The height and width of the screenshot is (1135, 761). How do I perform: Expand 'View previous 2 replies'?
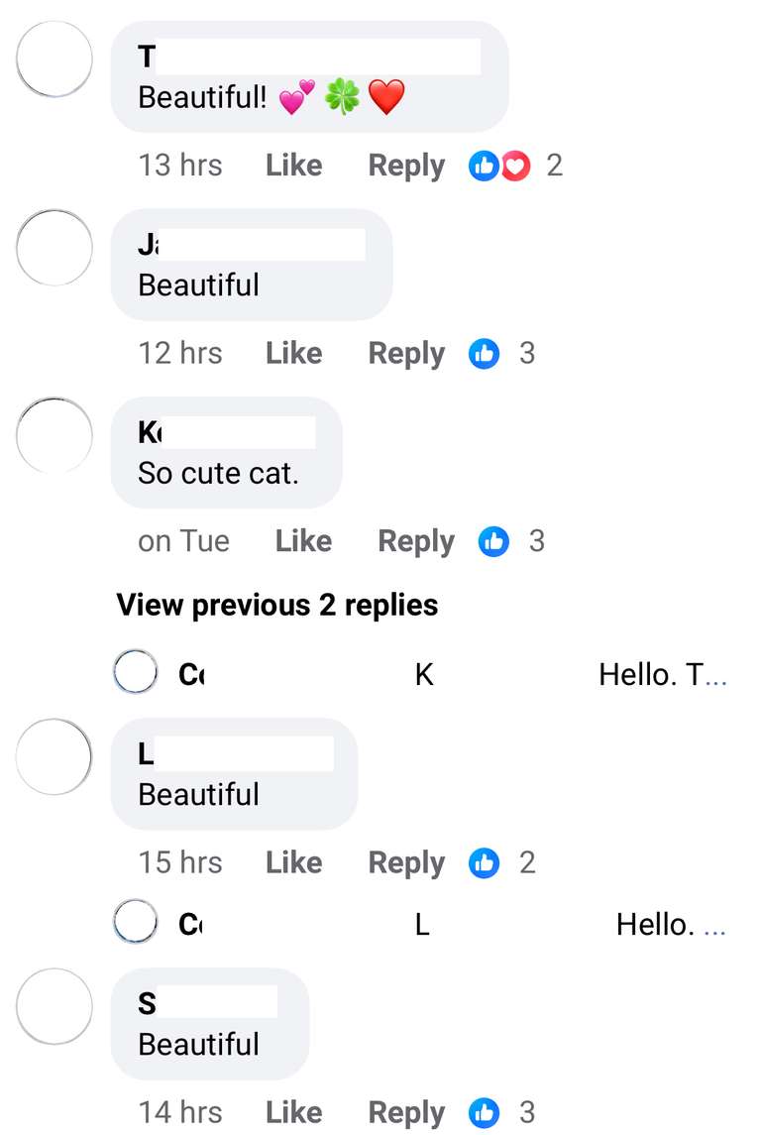tap(276, 605)
